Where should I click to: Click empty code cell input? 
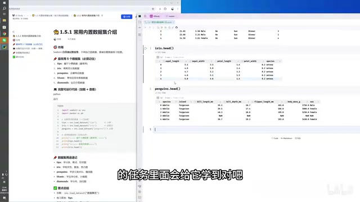256,130
